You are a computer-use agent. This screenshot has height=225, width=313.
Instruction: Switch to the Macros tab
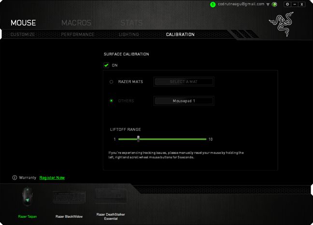[76, 23]
